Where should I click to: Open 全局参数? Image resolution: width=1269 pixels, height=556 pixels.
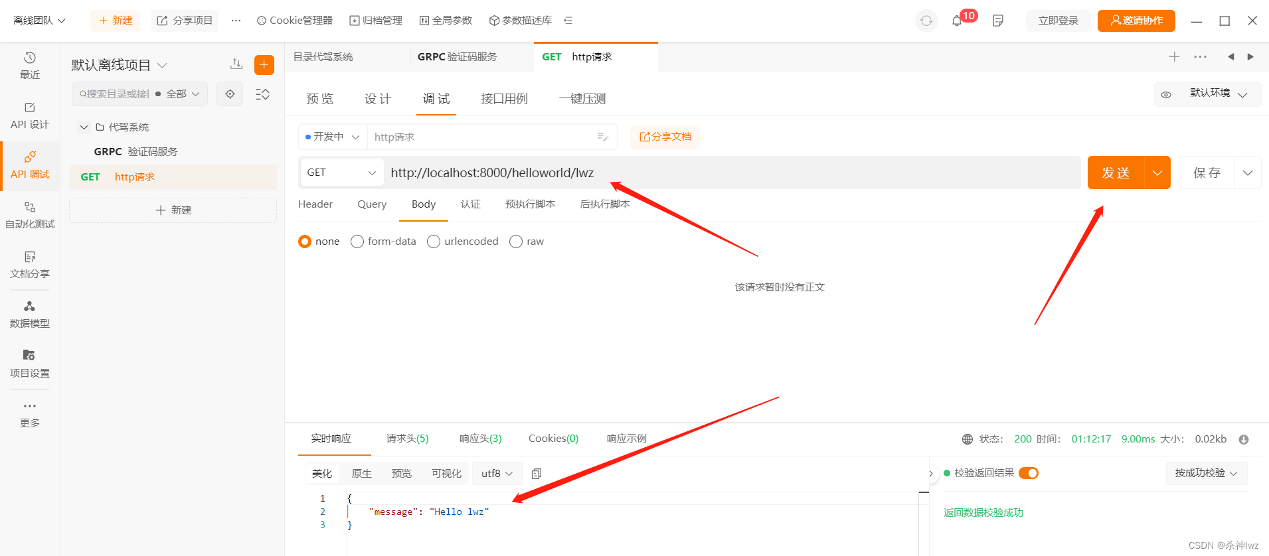click(x=446, y=21)
